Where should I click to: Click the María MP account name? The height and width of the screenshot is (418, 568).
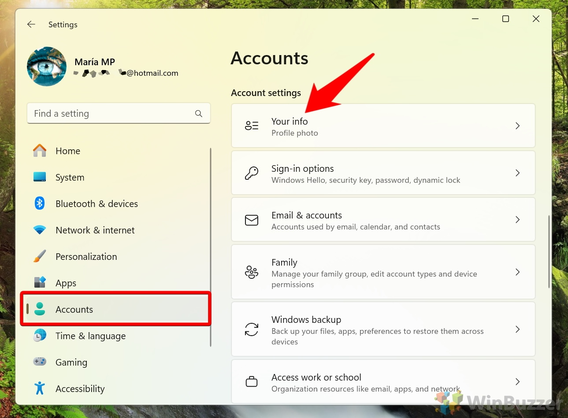(x=95, y=62)
